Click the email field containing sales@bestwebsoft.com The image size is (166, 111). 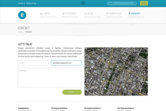[x=66, y=63]
